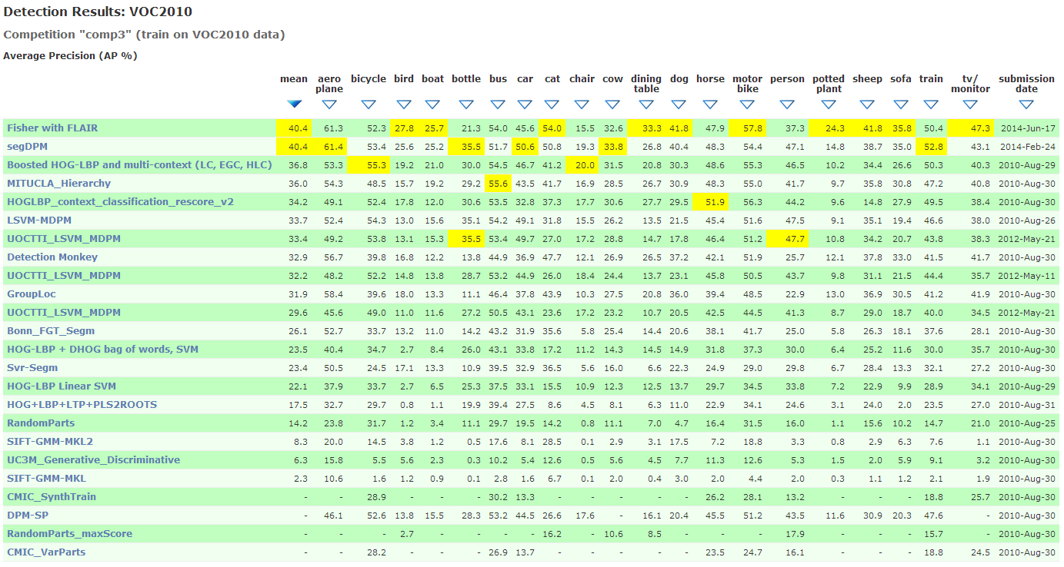Sort by dog column triangle
Screen dimensions: 1064x567
(x=679, y=104)
